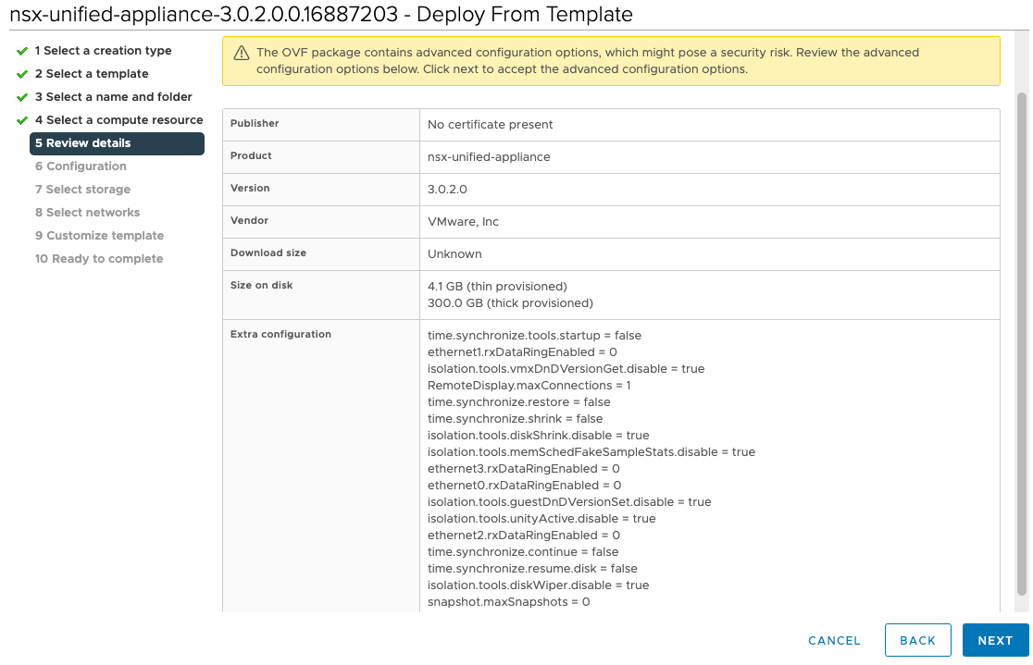The image size is (1033, 665).
Task: Go to step 1 Select a creation type
Action: [x=103, y=51]
